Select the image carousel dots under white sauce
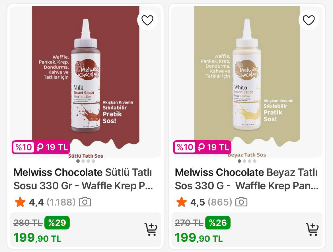The image size is (333, 252). tap(247, 161)
